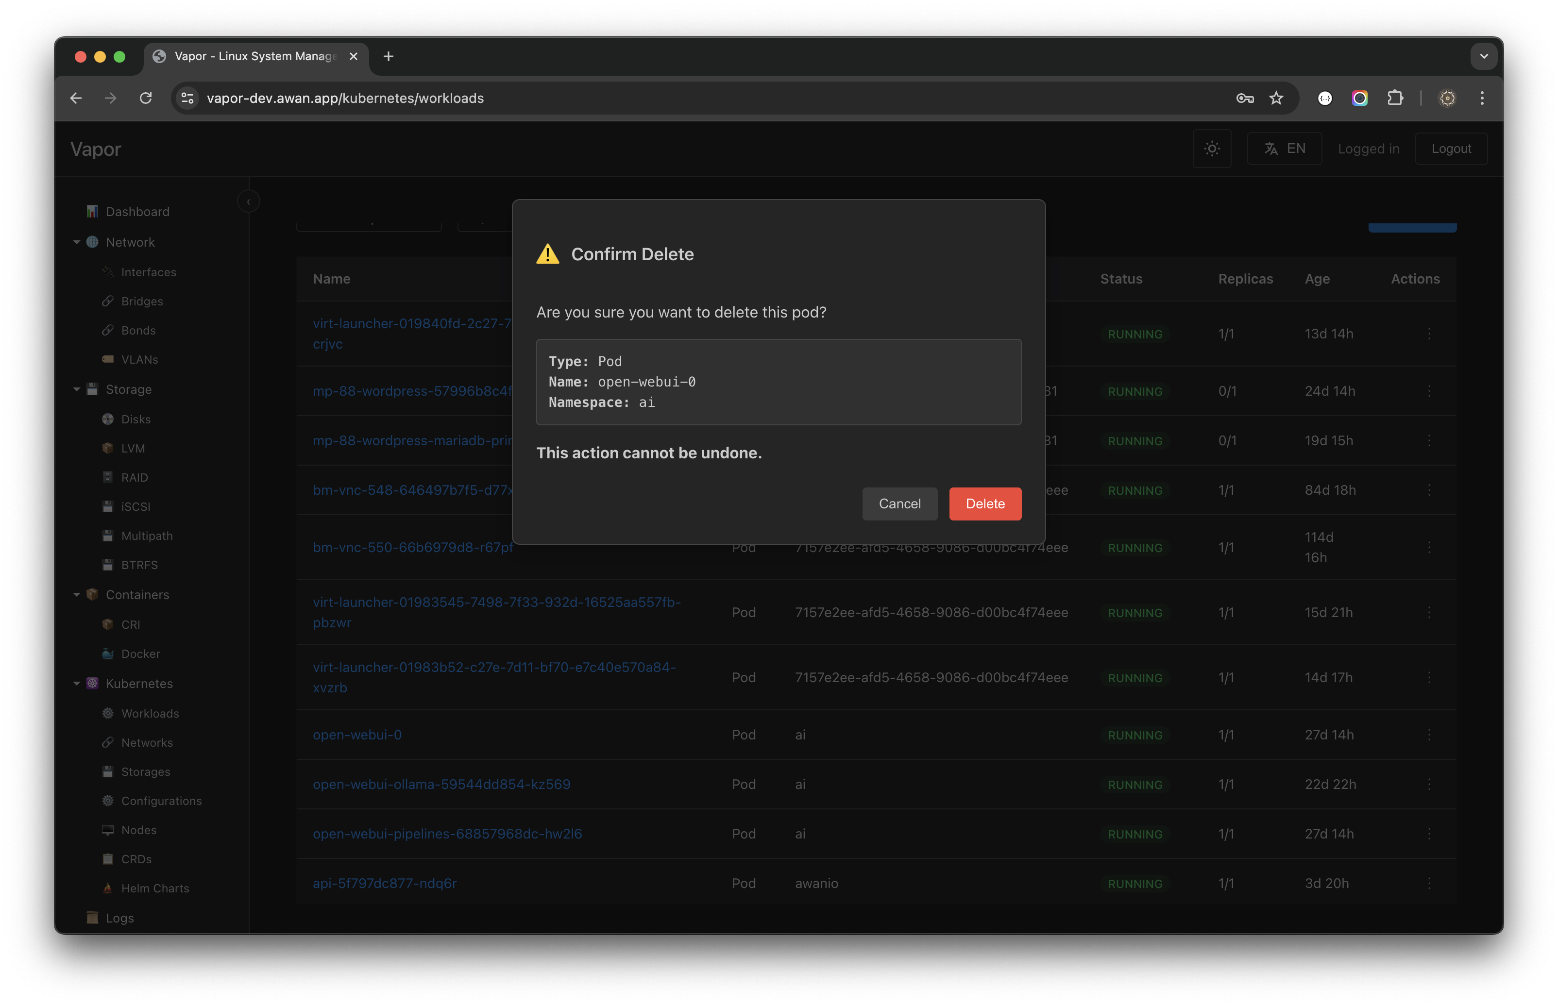Open the Docker containers page

coord(140,654)
